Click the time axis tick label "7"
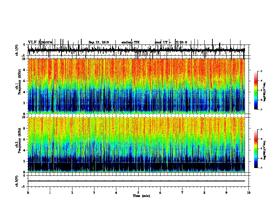280x216 pixels. [182, 193]
